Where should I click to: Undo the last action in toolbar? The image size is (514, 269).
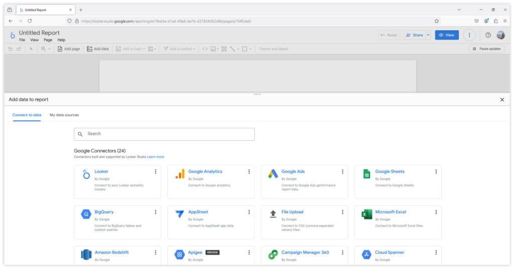point(11,49)
